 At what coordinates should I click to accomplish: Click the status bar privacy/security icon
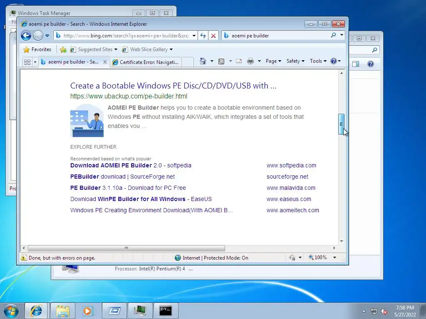tap(292, 258)
